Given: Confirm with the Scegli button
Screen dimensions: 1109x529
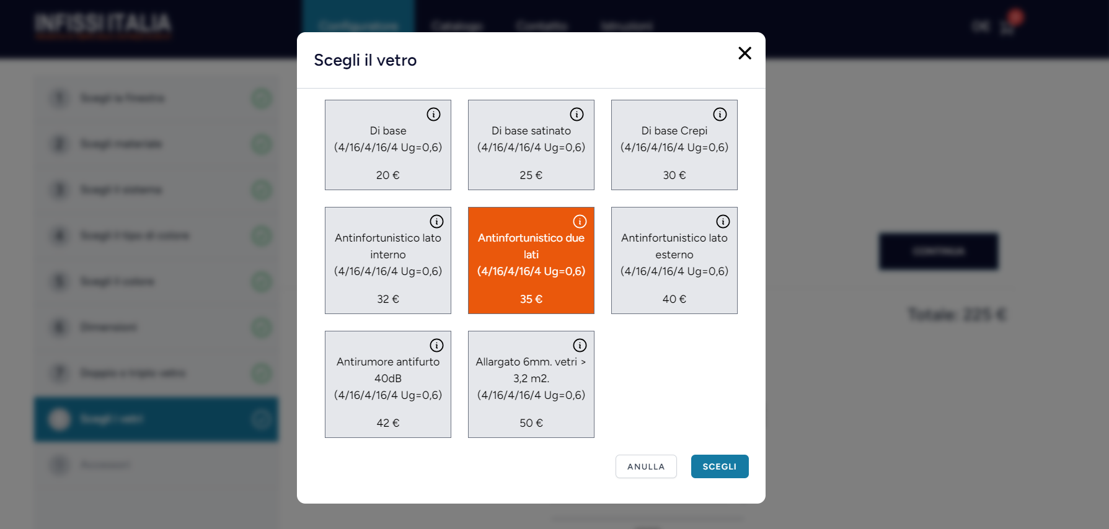Looking at the screenshot, I should click(x=720, y=466).
